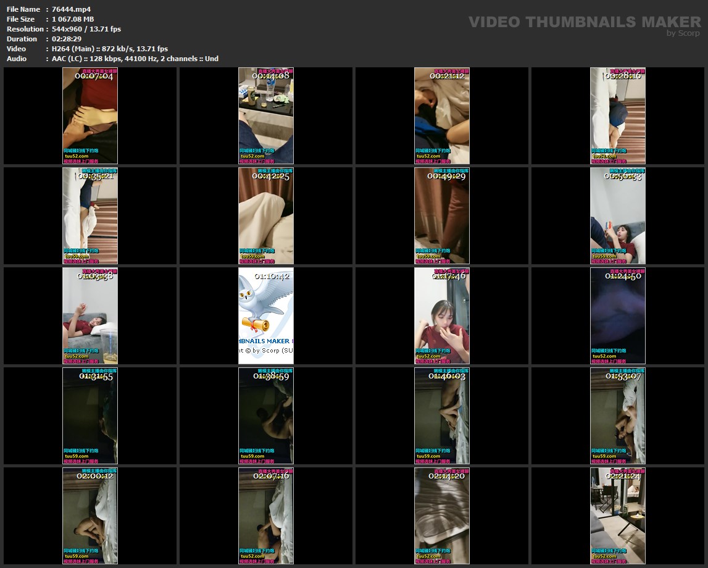Click the thumbnail timestamped 02:14:20
Screen dimensions: 708x568
pos(442,516)
